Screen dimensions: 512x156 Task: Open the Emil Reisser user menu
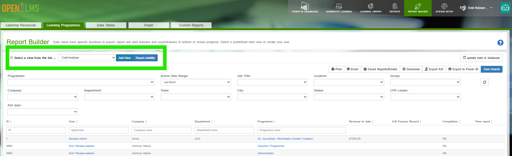pyautogui.click(x=476, y=8)
